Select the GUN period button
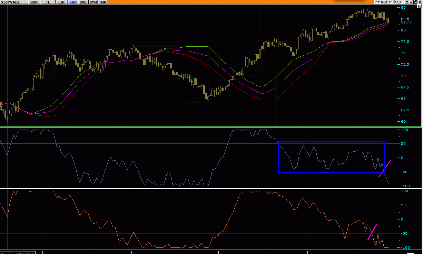This screenshot has width=423, height=254. 34,2
